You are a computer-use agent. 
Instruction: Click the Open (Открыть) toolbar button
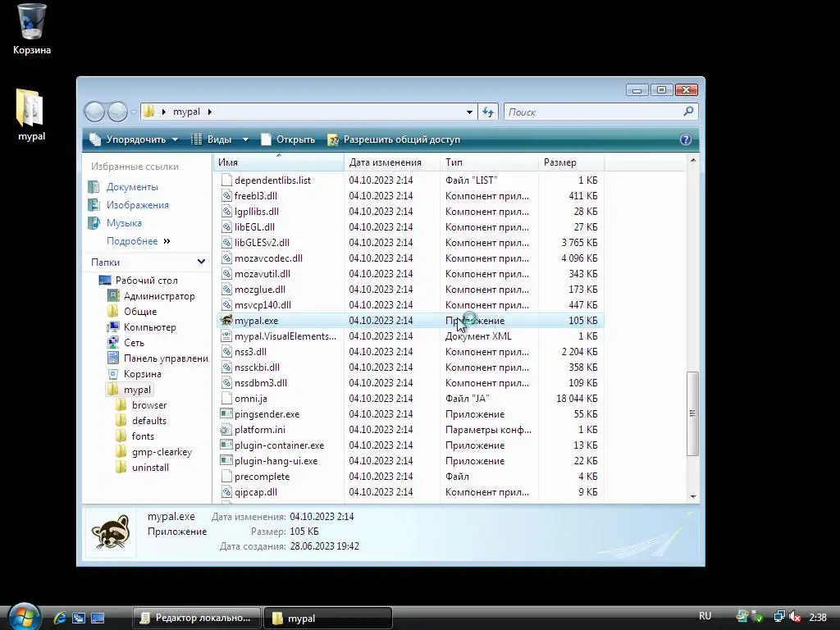[288, 139]
